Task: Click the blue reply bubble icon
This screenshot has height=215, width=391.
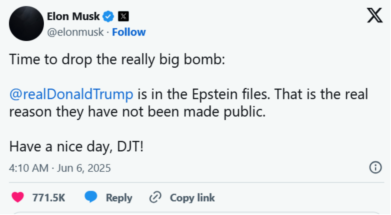Action: [91, 197]
